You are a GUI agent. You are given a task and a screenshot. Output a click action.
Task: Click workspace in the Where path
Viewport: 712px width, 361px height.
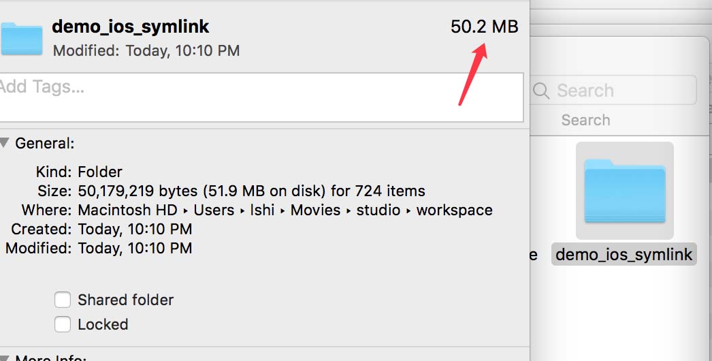pyautogui.click(x=454, y=210)
